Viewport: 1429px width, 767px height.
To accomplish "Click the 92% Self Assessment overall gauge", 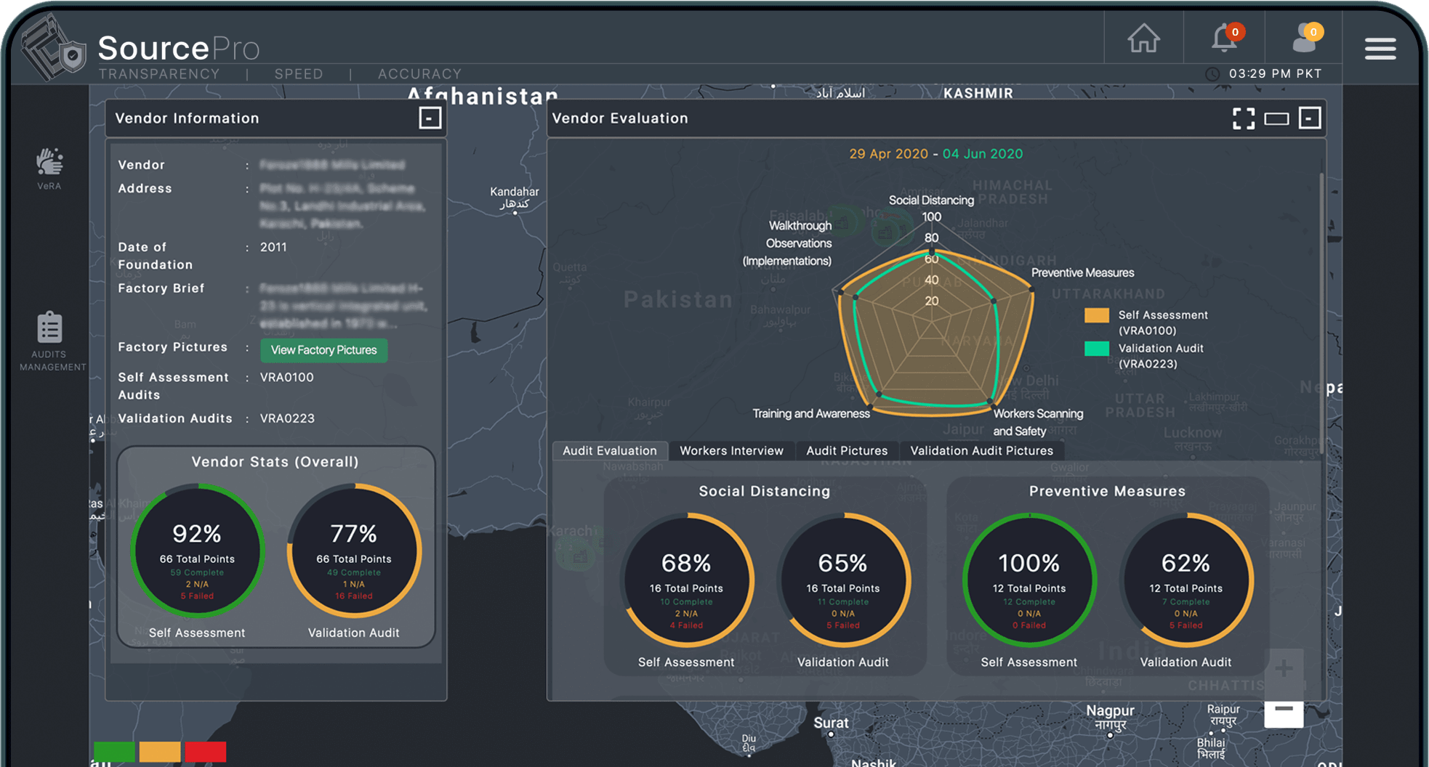I will [x=197, y=551].
